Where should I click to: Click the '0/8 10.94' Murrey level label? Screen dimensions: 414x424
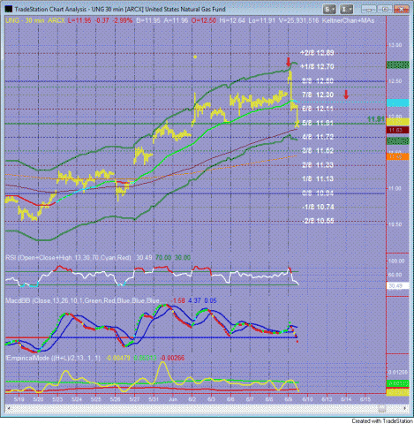point(318,193)
